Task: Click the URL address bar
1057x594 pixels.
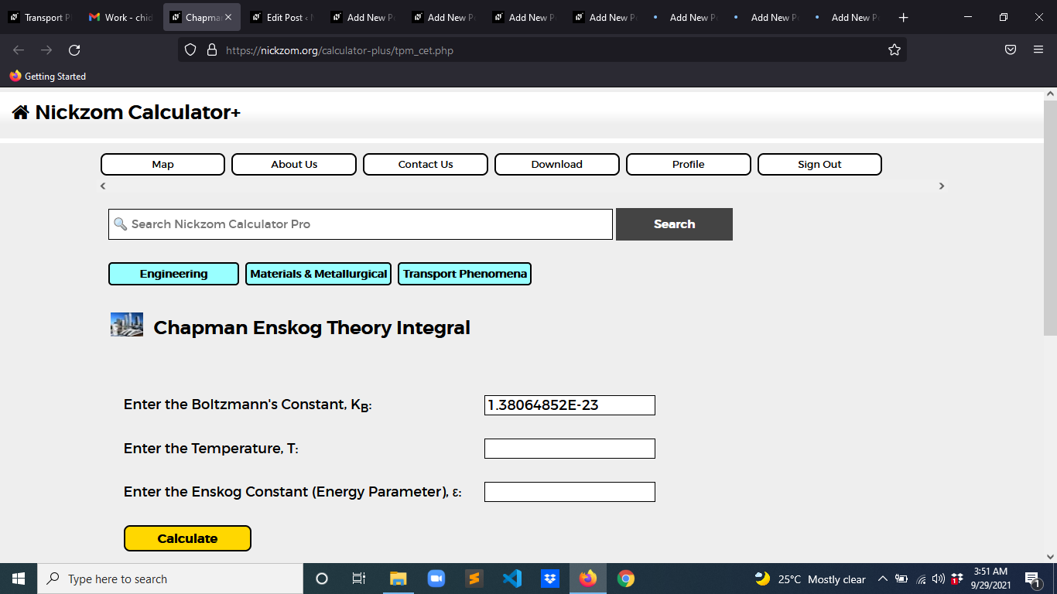Action: click(x=542, y=50)
